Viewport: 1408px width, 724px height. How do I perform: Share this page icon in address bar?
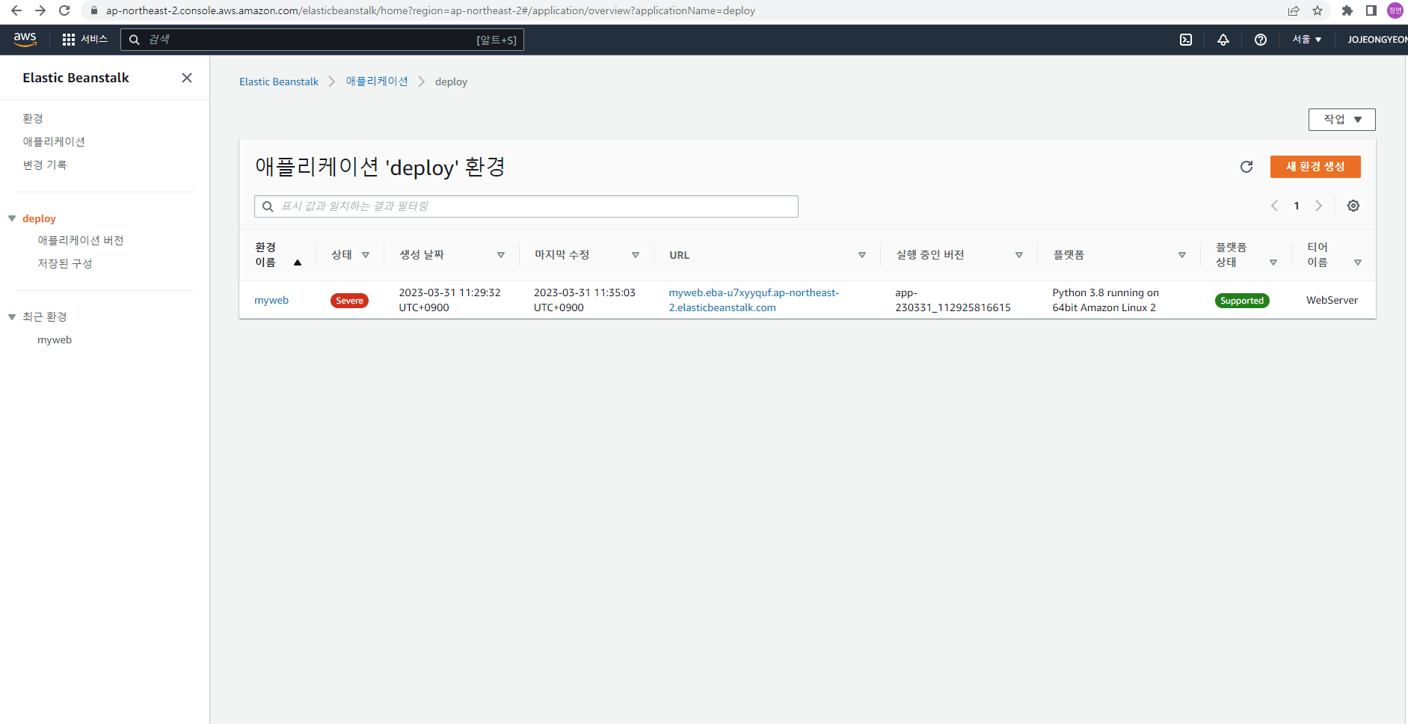point(1294,10)
